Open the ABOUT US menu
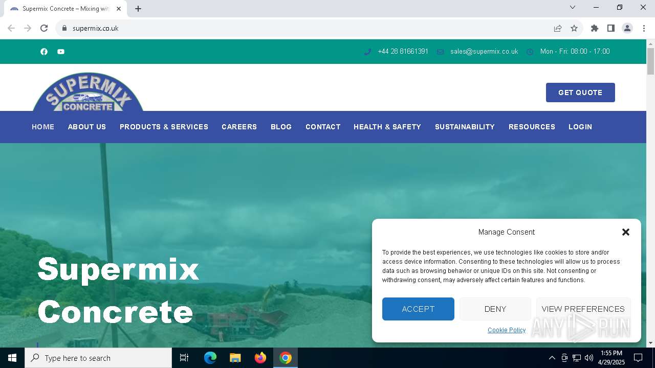 coord(87,127)
